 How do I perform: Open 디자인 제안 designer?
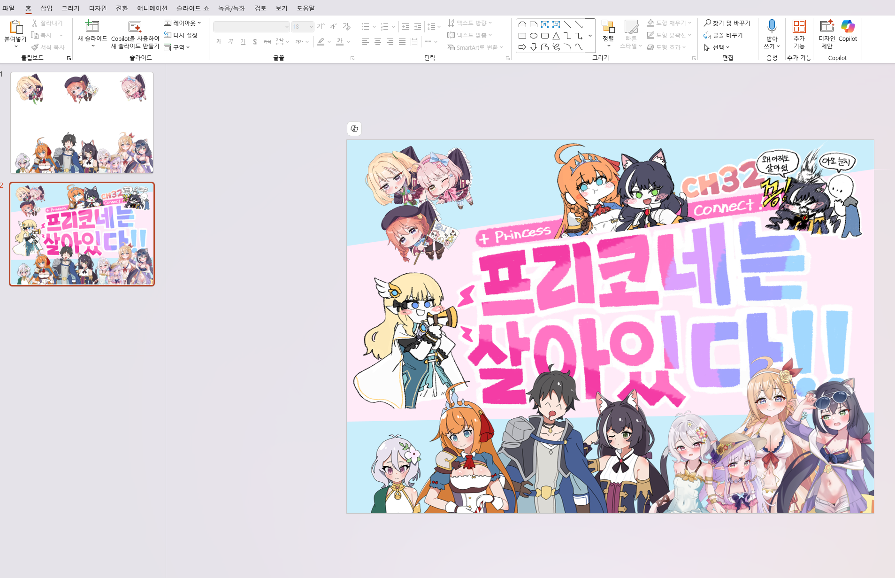[x=826, y=34]
